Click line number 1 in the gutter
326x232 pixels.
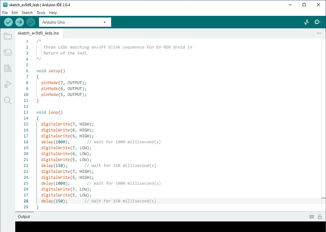pyautogui.click(x=27, y=41)
